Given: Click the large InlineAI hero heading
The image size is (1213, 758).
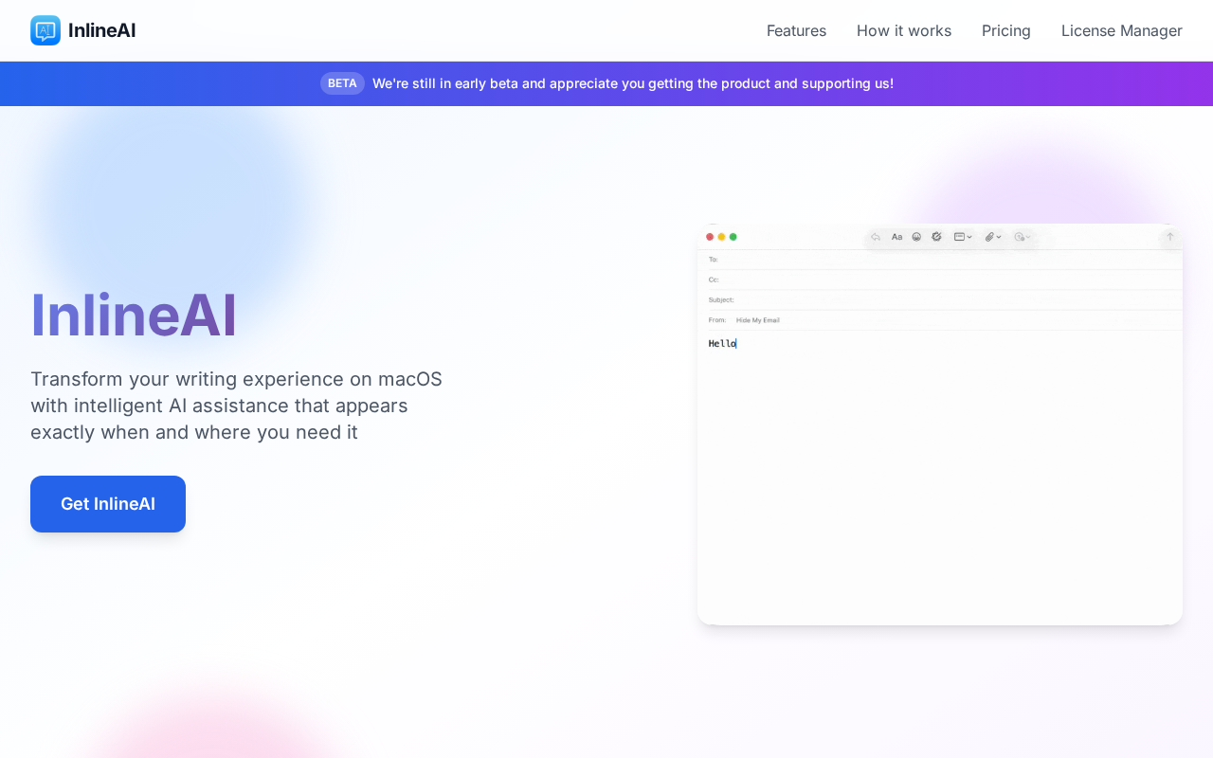Looking at the screenshot, I should pyautogui.click(x=134, y=315).
